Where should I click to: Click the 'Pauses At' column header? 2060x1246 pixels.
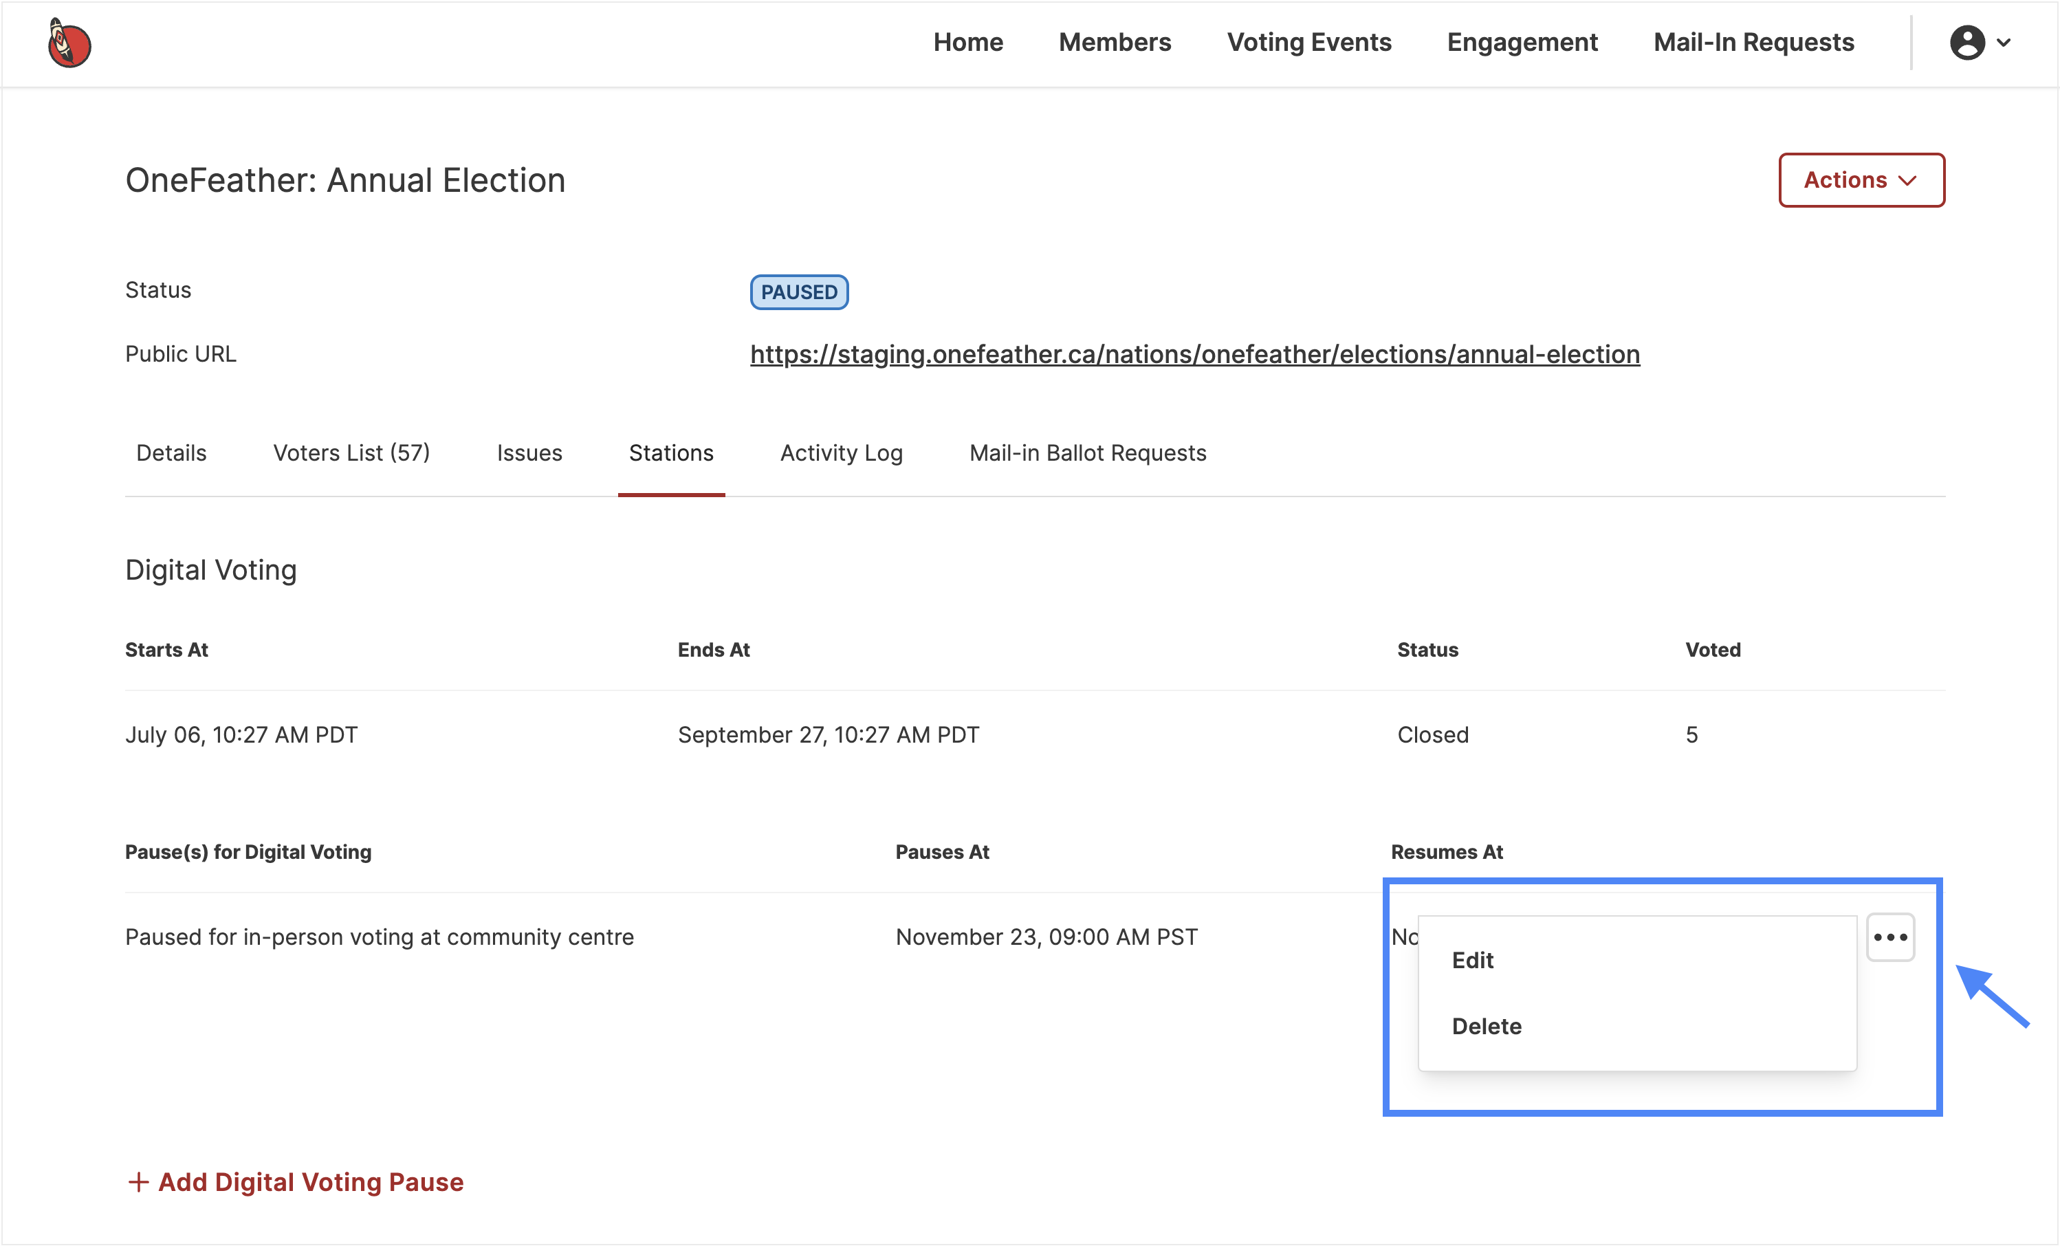942,852
